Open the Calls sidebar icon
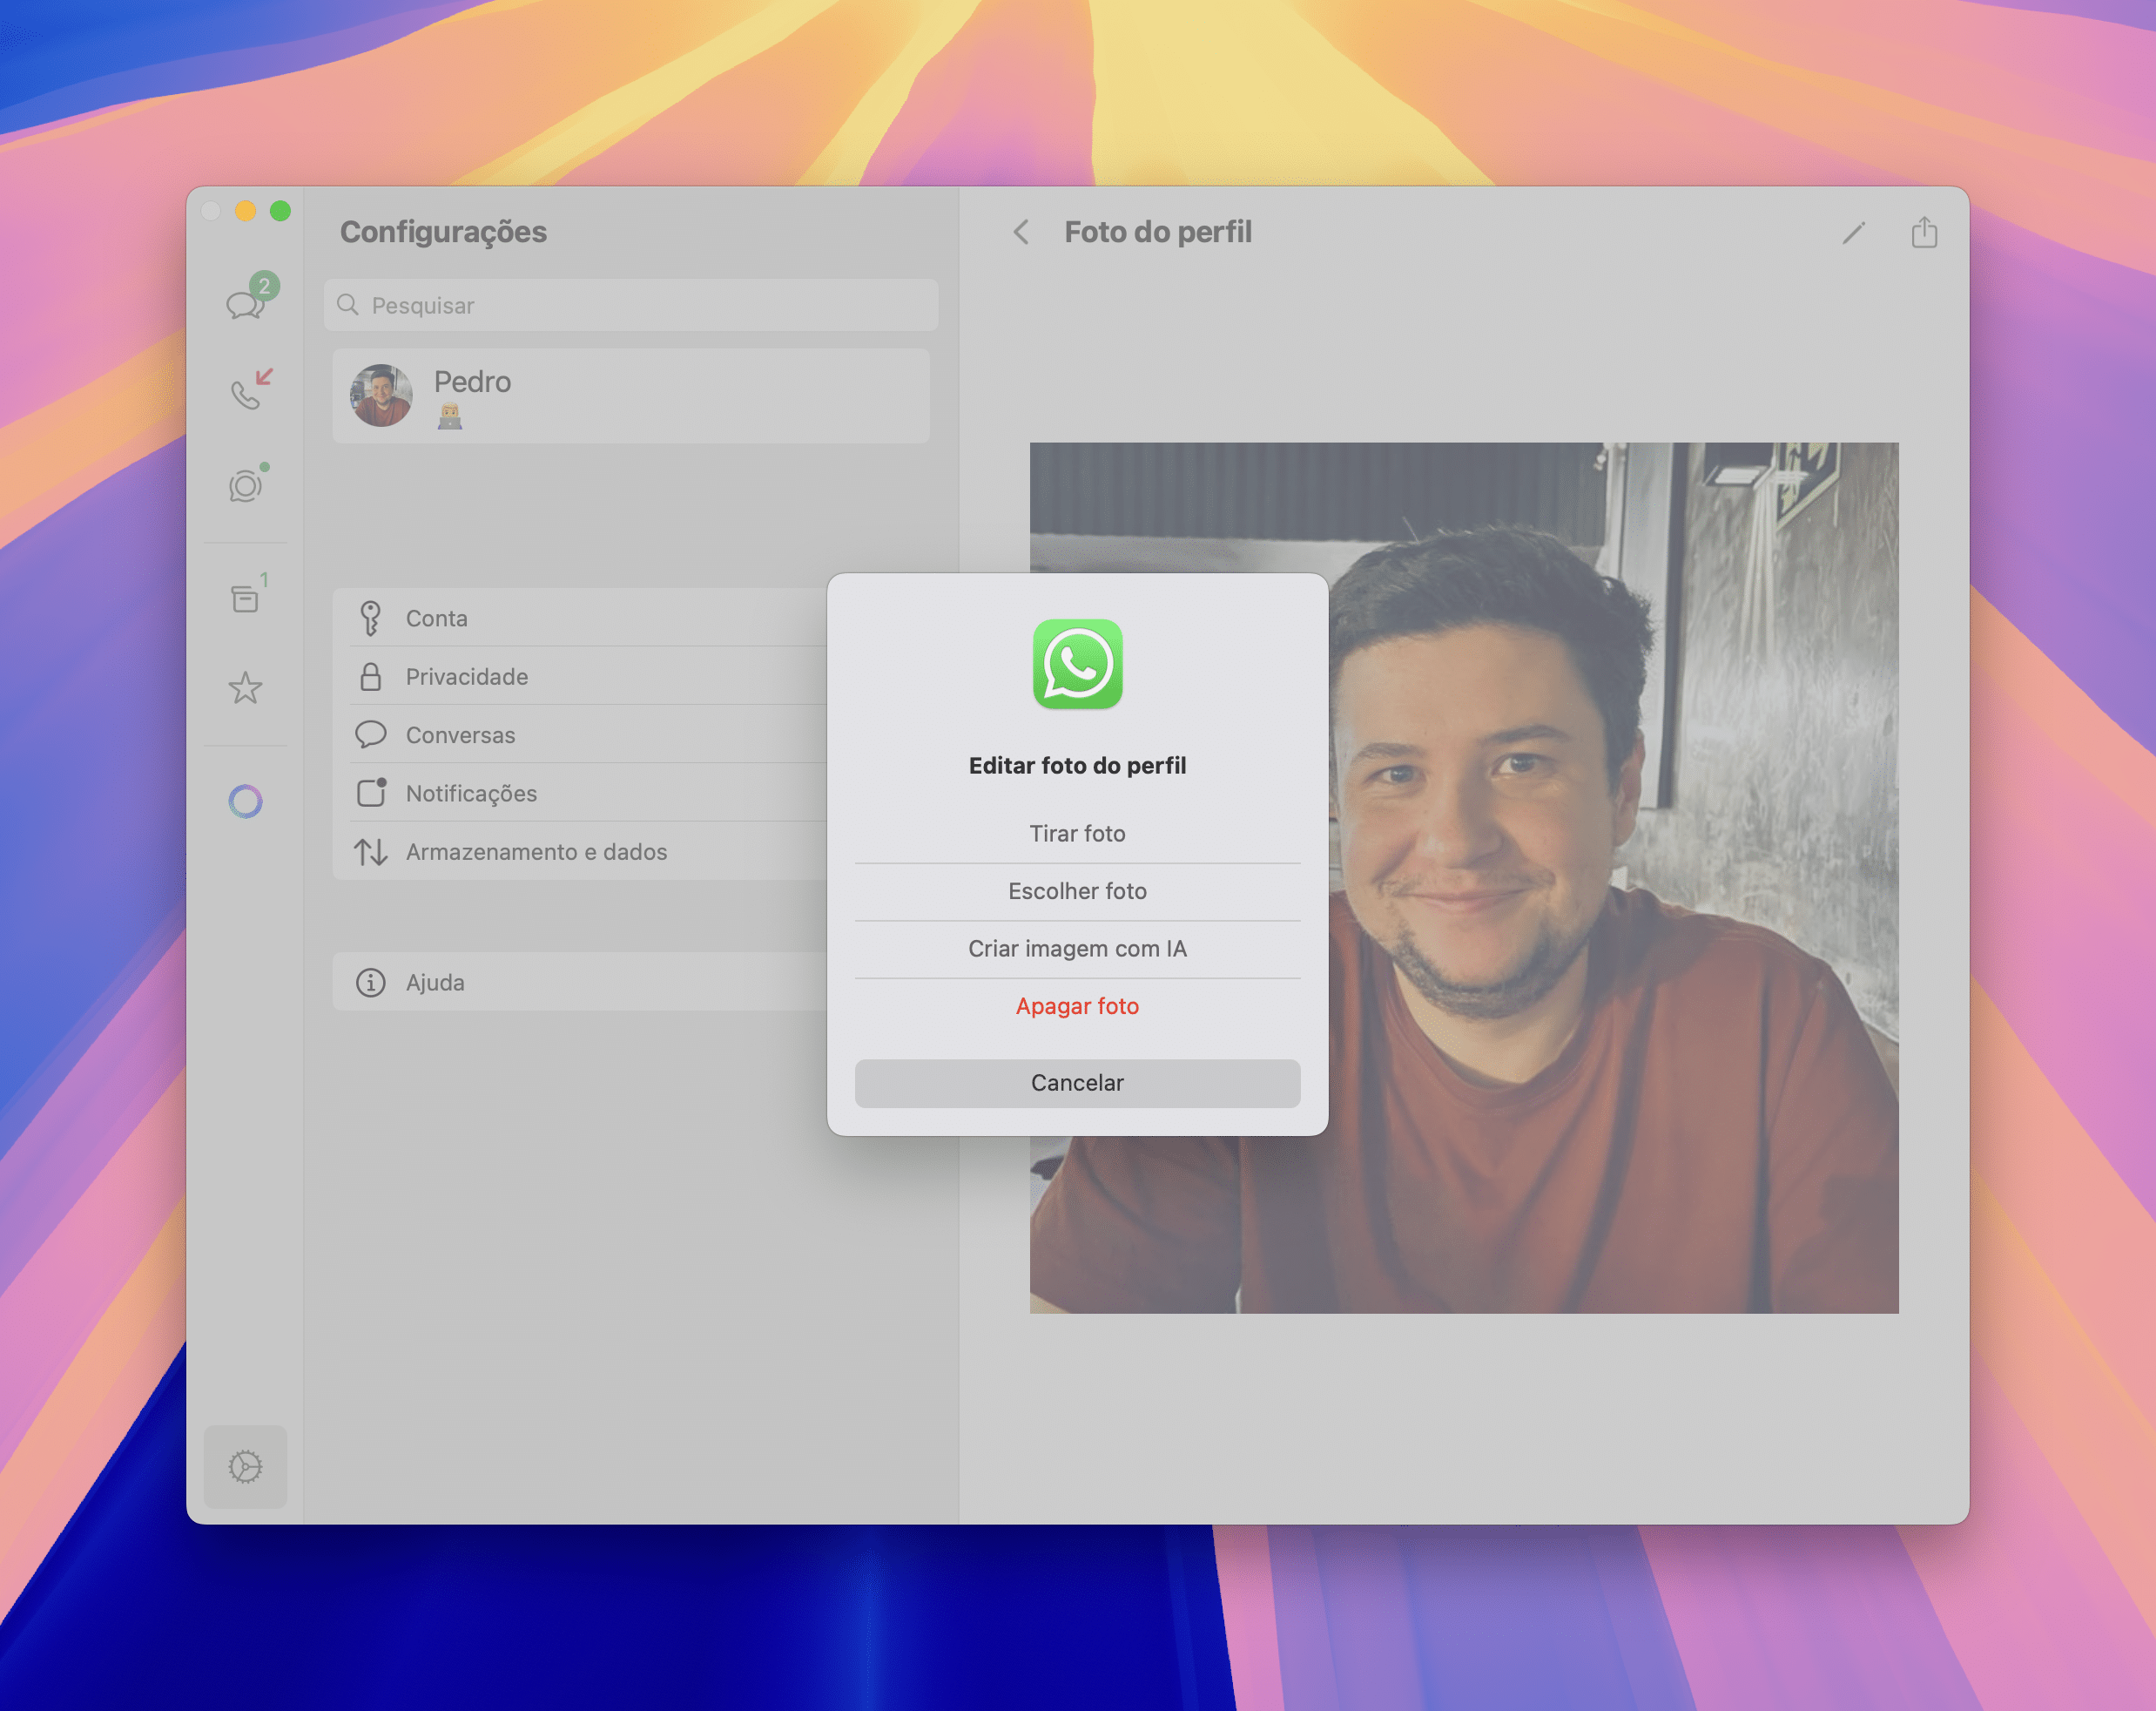The height and width of the screenshot is (1711, 2156). click(x=250, y=390)
